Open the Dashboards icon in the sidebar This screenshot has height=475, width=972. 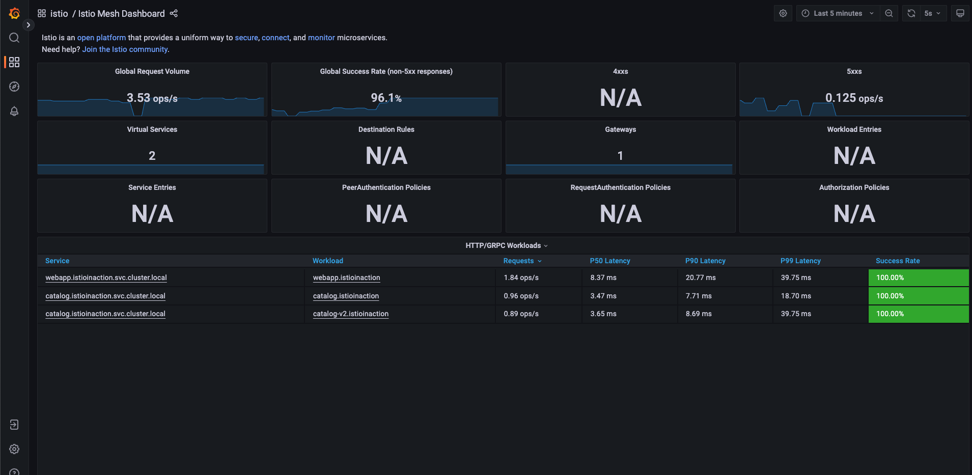(x=14, y=62)
